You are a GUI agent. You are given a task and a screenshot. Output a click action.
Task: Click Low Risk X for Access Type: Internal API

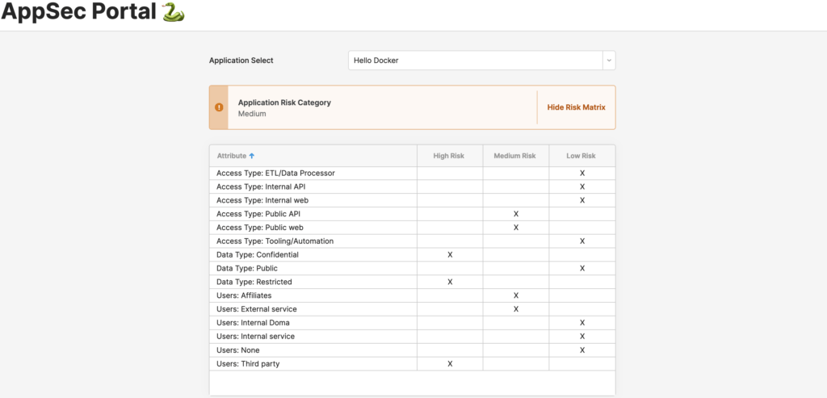coord(582,186)
